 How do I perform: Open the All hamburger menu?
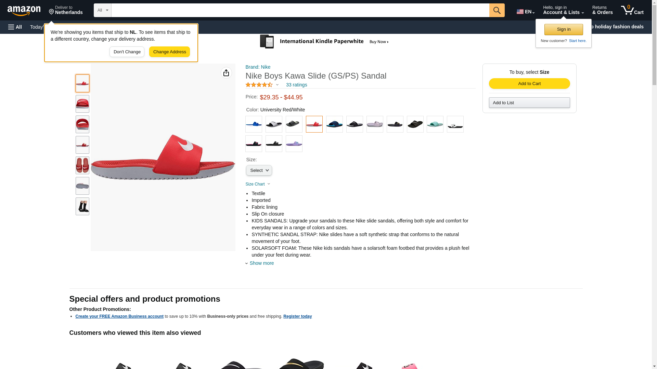(15, 27)
